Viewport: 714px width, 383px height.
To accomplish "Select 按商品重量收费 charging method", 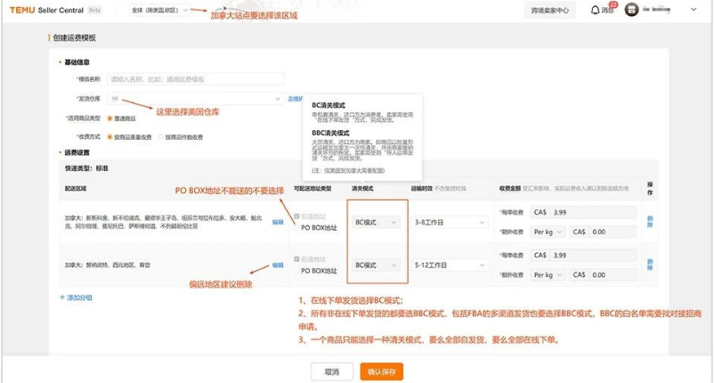I will click(x=110, y=137).
